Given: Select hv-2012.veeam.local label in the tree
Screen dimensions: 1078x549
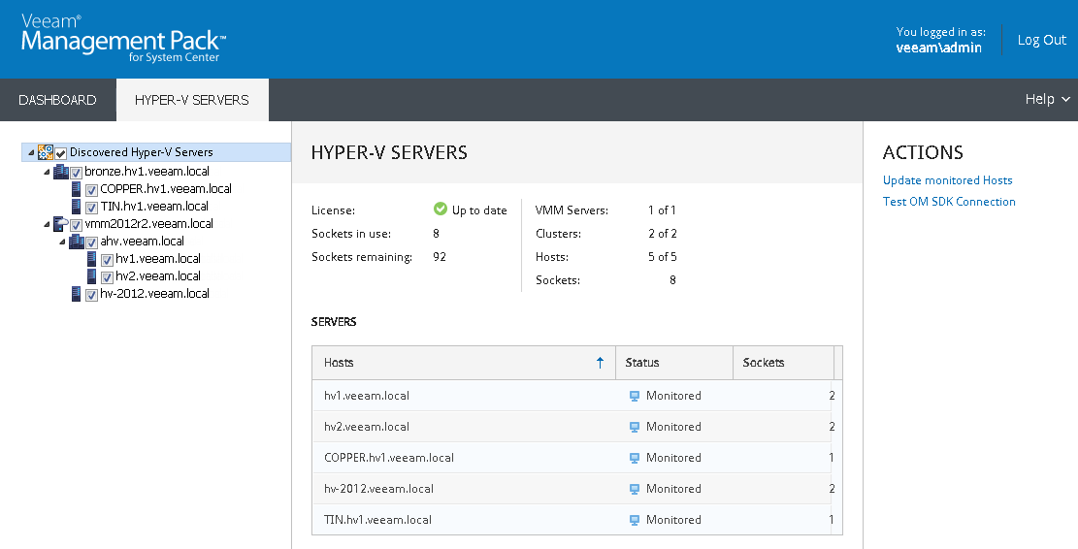Looking at the screenshot, I should (154, 293).
